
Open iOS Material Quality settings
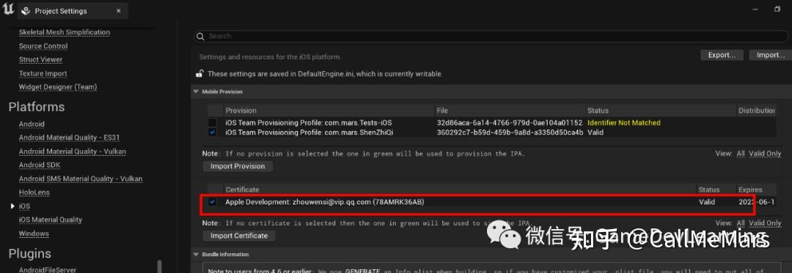(50, 220)
